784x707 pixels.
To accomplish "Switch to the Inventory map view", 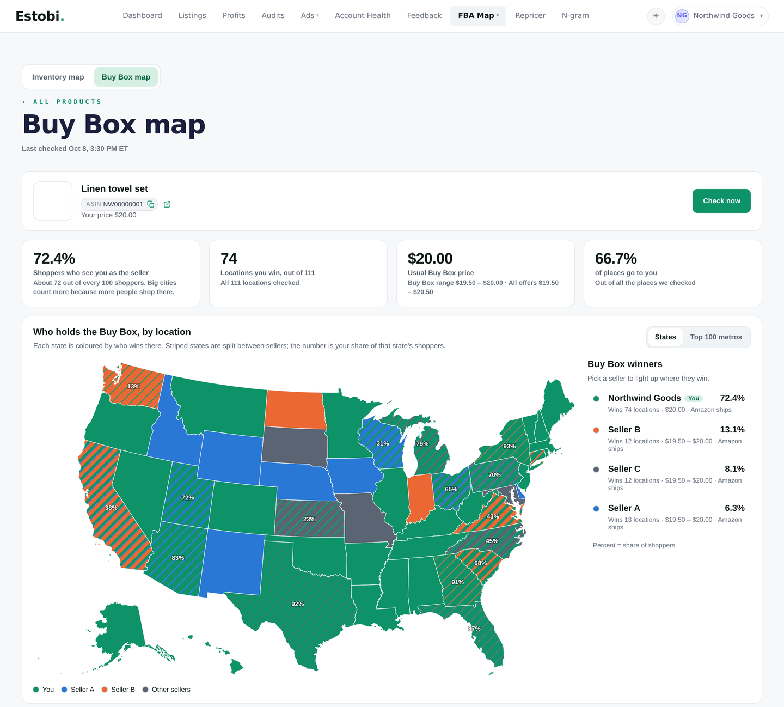I will pyautogui.click(x=58, y=77).
